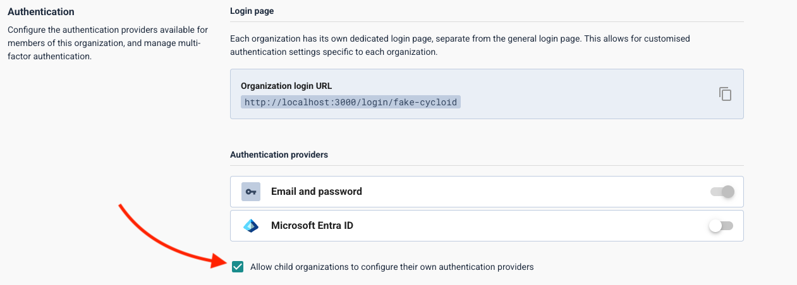Copy the organization login URL

[x=725, y=94]
